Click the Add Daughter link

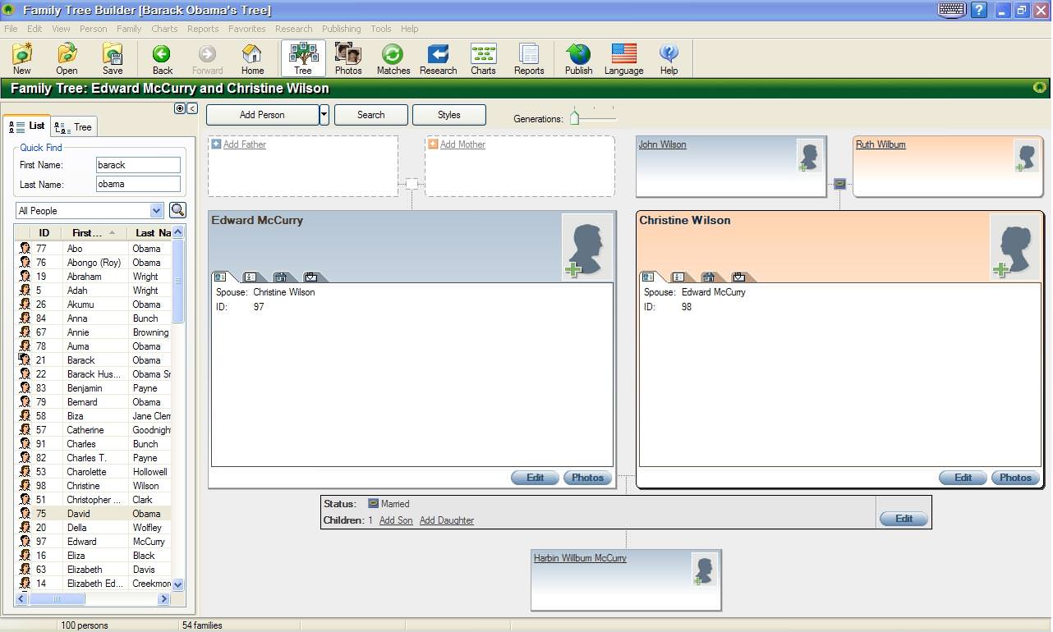pyautogui.click(x=447, y=520)
